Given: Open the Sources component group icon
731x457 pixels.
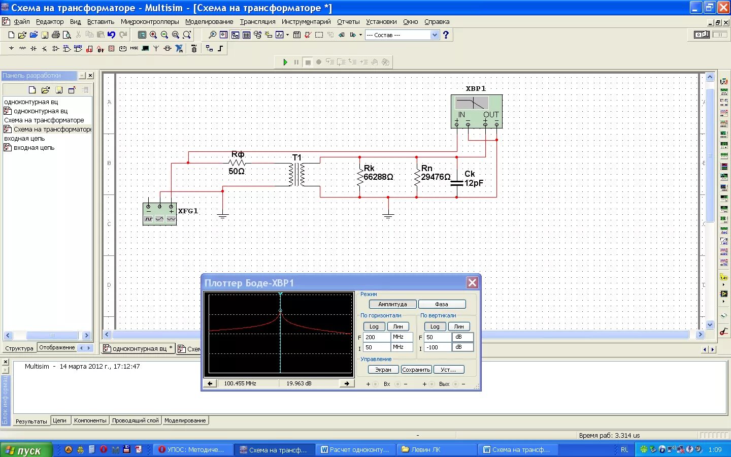Looking at the screenshot, I should point(11,49).
